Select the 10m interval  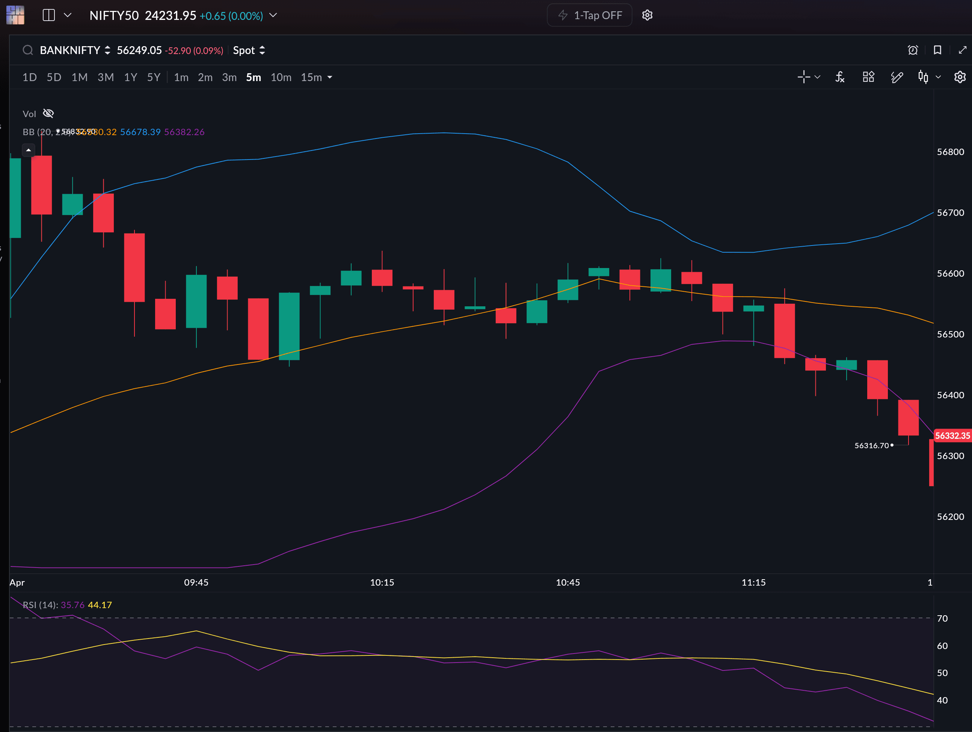coord(281,78)
